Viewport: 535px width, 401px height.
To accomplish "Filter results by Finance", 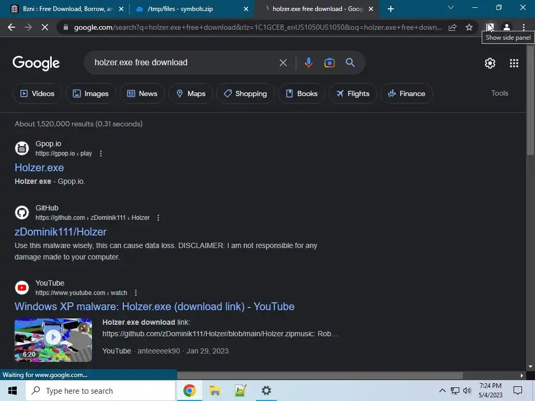I will click(406, 93).
